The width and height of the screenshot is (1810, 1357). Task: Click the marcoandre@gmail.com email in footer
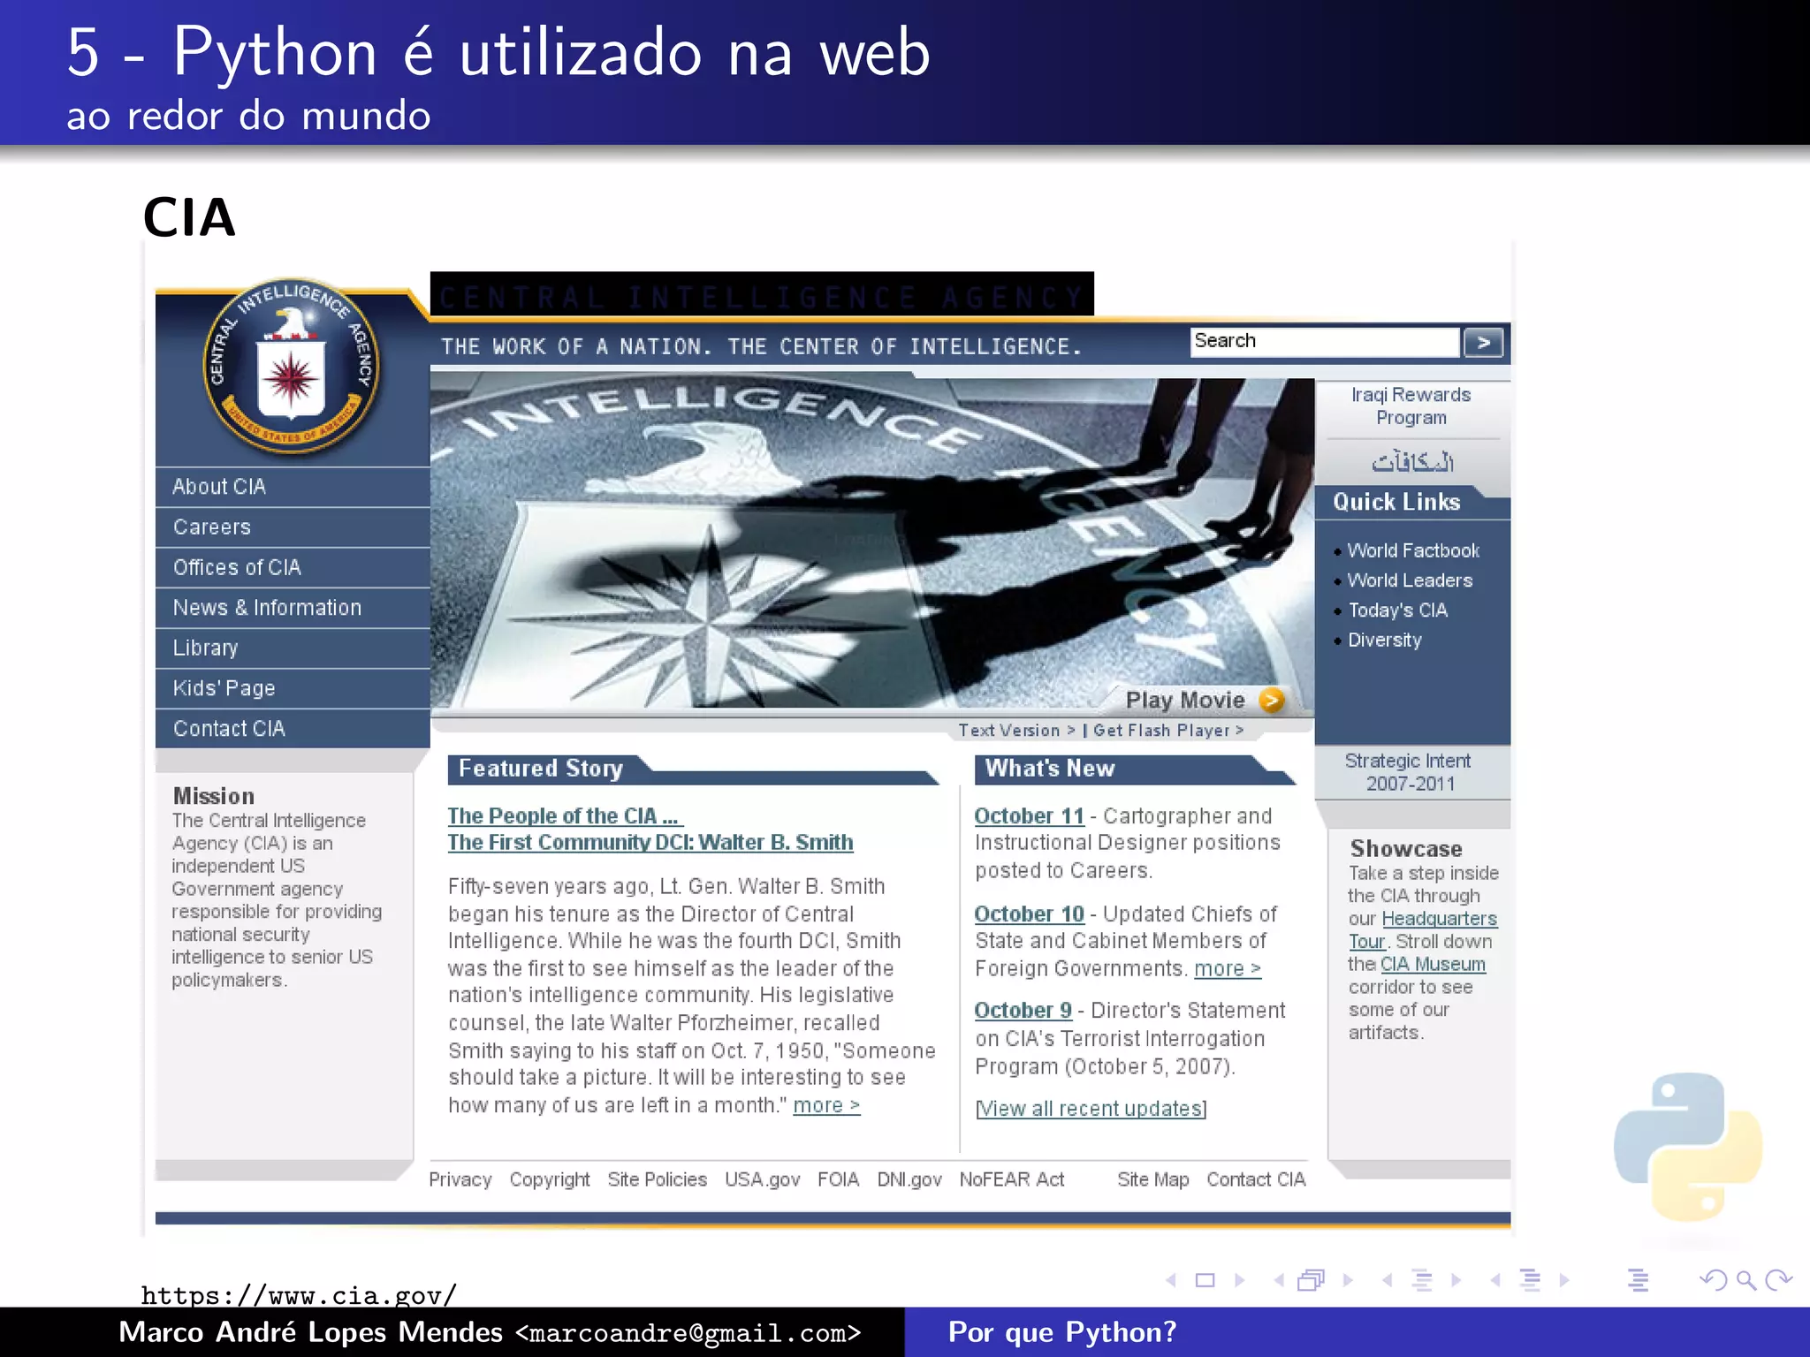[x=688, y=1333]
